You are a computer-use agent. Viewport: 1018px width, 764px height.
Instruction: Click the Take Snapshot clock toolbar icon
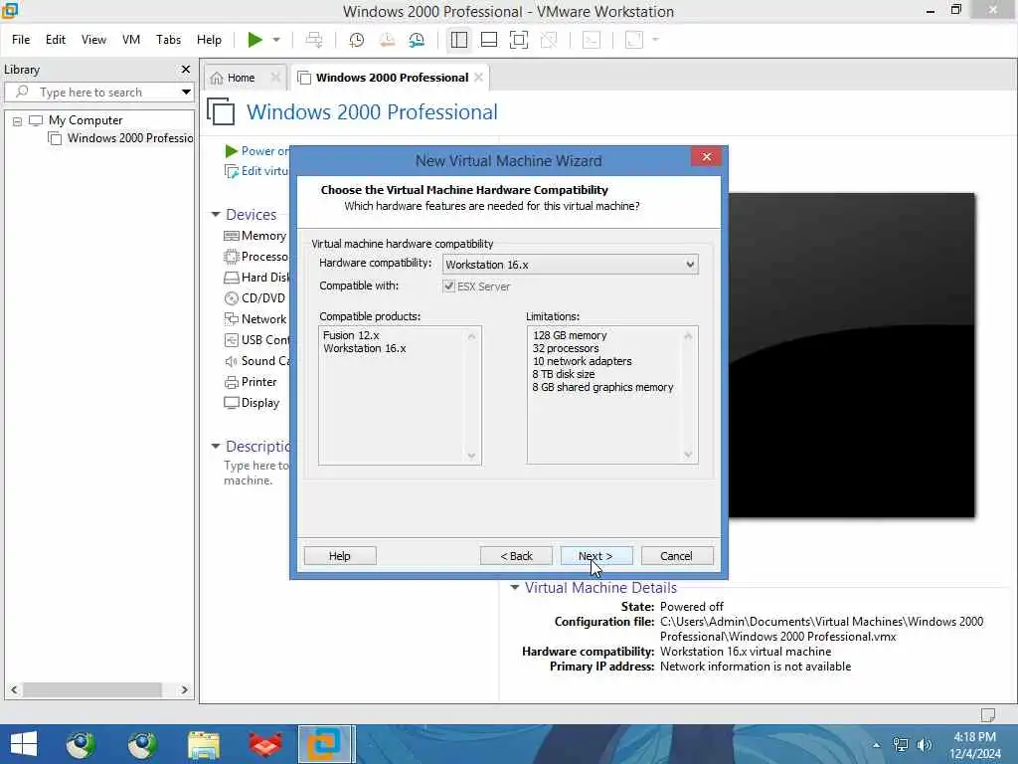(356, 40)
